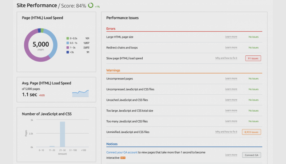Open 'Learn more' beside the Connect GA notice

click(x=231, y=155)
